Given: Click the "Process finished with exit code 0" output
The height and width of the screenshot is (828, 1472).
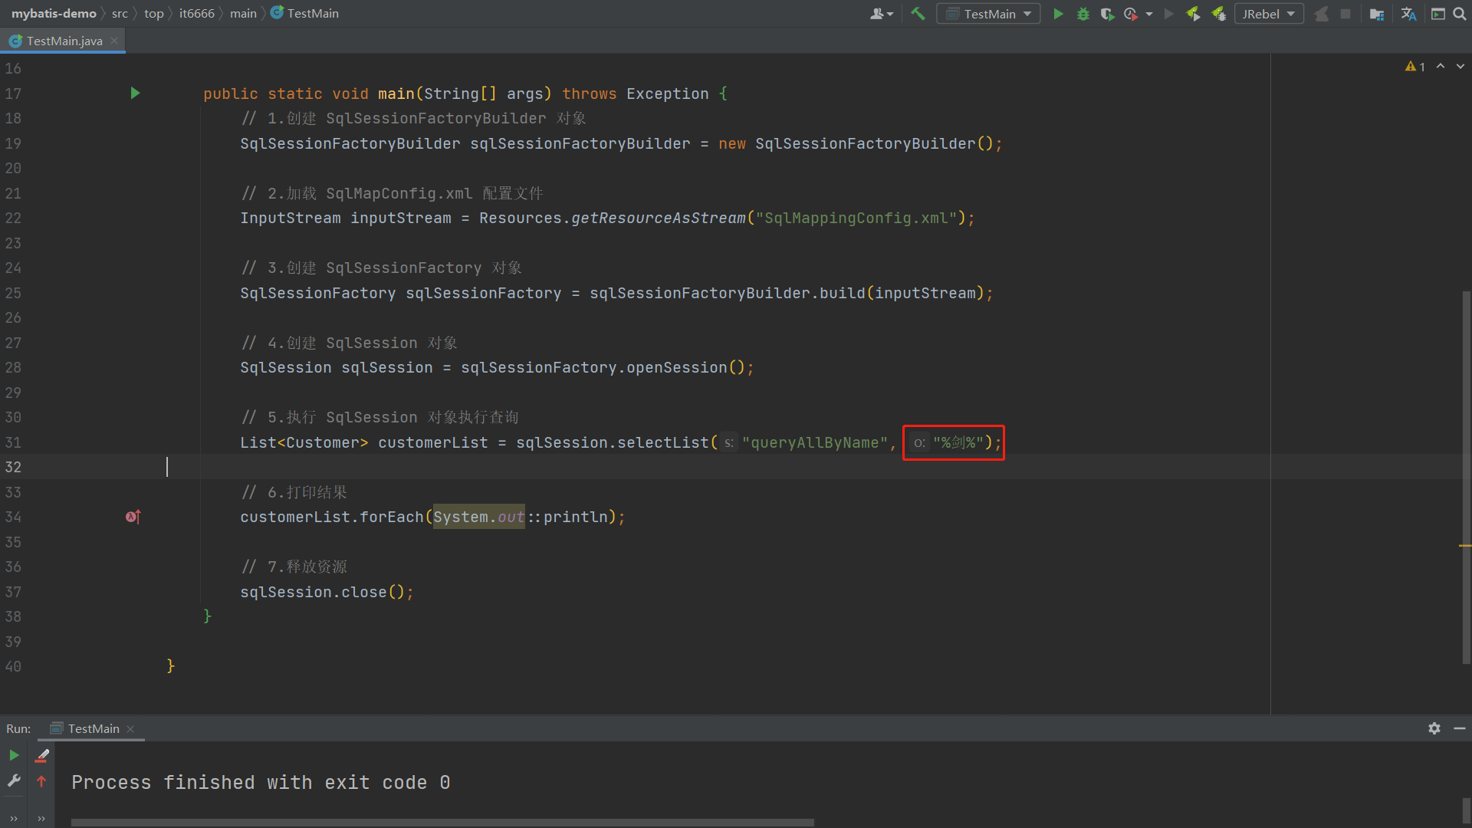Looking at the screenshot, I should [261, 782].
